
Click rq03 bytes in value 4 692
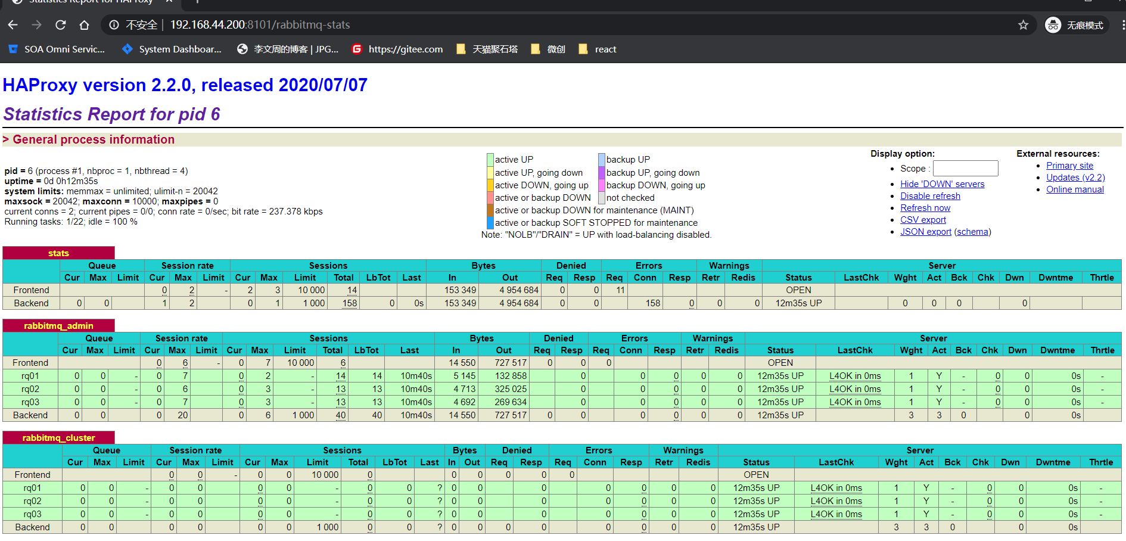[464, 402]
